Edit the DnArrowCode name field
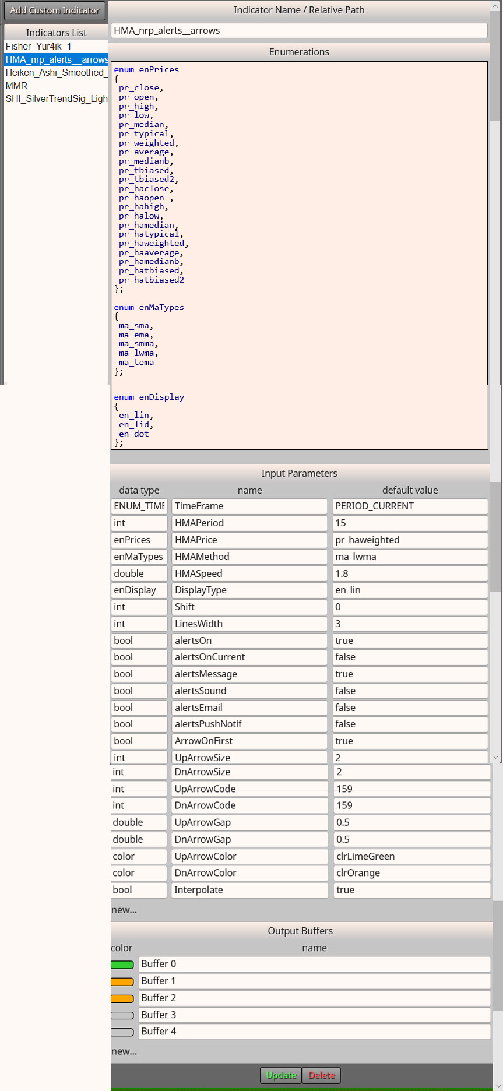 click(250, 805)
